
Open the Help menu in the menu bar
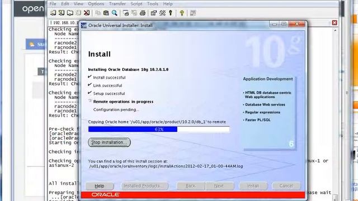pyautogui.click(x=168, y=4)
